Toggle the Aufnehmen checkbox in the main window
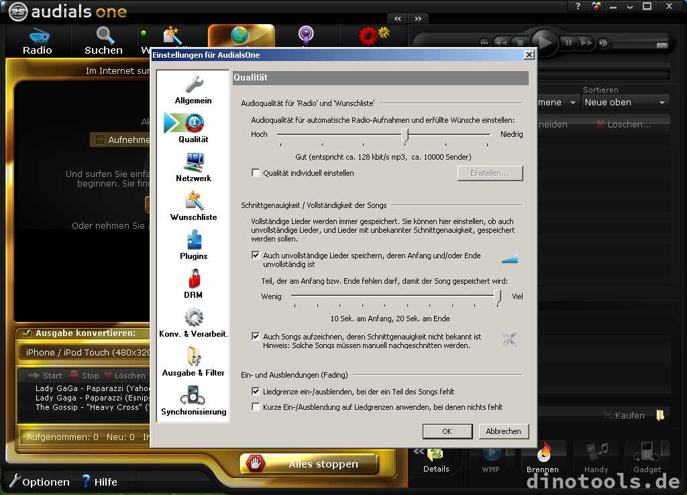687x495 pixels. point(100,140)
